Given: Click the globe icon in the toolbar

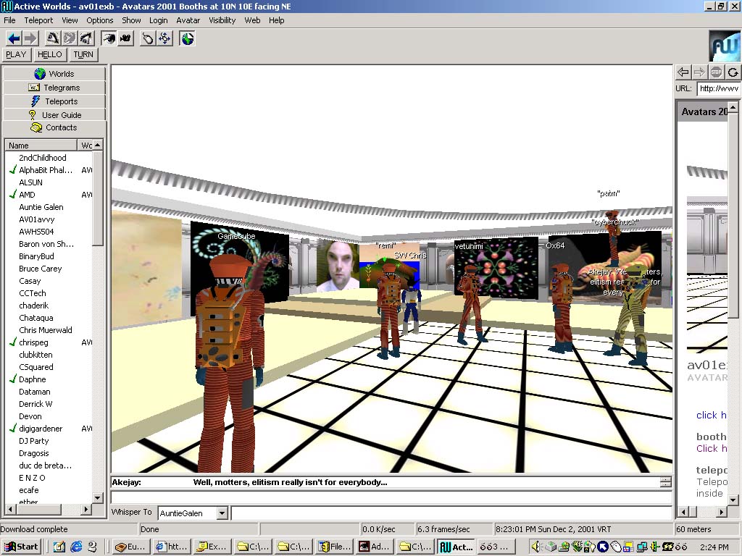Looking at the screenshot, I should pyautogui.click(x=188, y=38).
